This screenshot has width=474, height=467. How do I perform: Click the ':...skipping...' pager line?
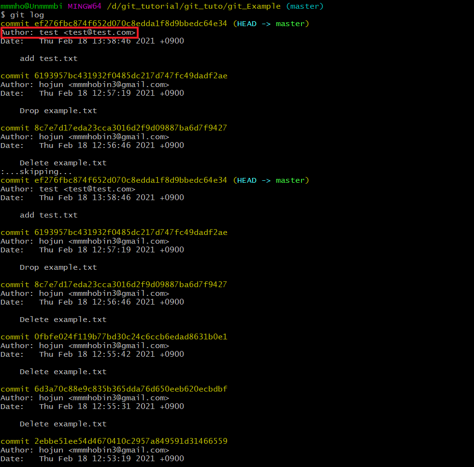tap(36, 172)
